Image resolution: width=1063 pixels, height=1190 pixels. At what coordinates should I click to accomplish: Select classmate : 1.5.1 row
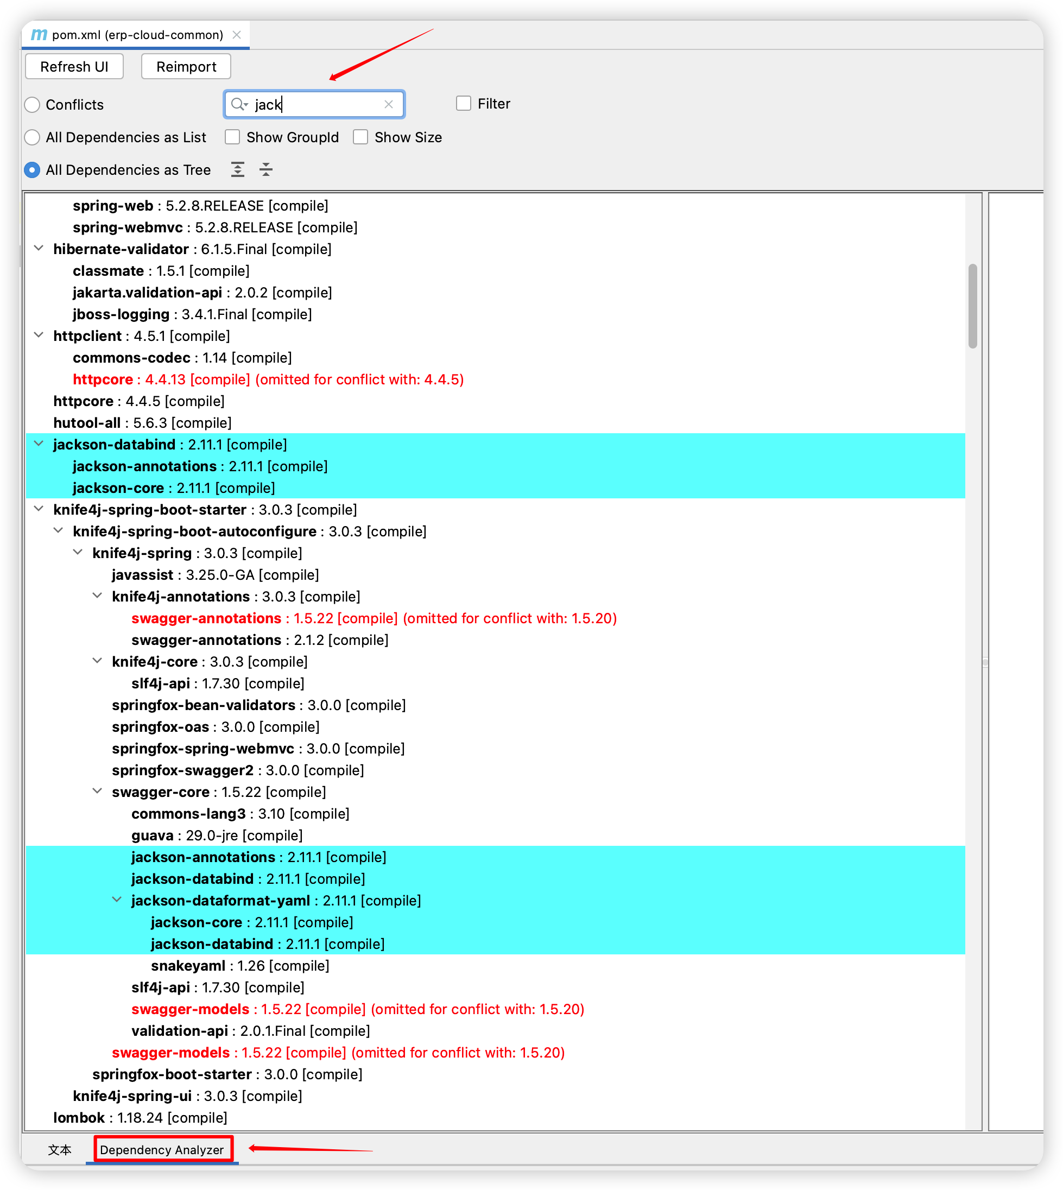pos(161,271)
